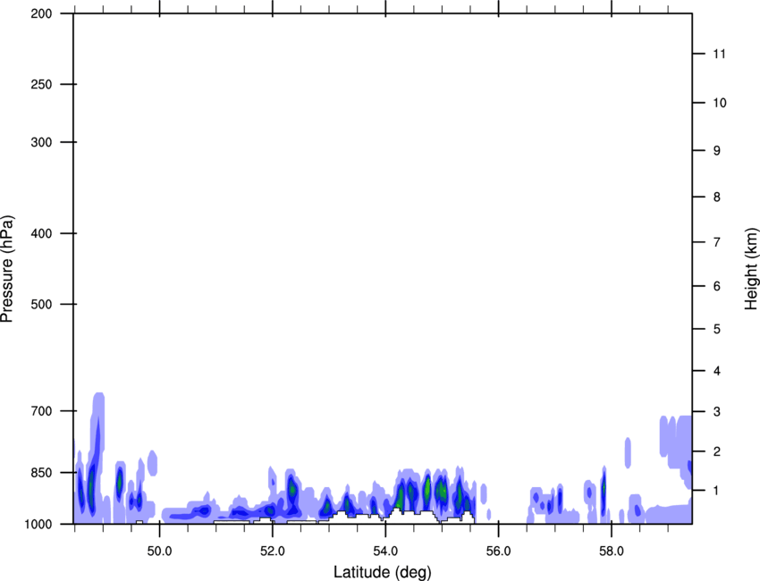This screenshot has width=760, height=581.
Task: Pick the 10 km height label
Action: (x=719, y=103)
